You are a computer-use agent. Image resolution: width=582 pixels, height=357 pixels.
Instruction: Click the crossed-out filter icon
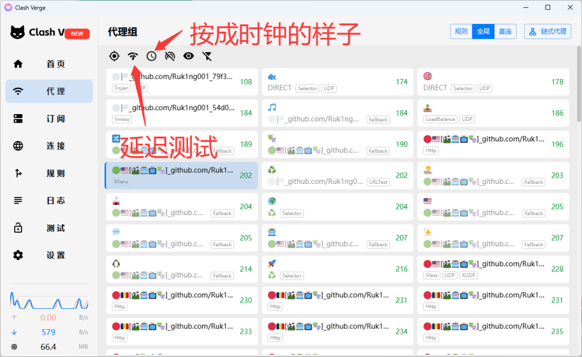pos(207,56)
